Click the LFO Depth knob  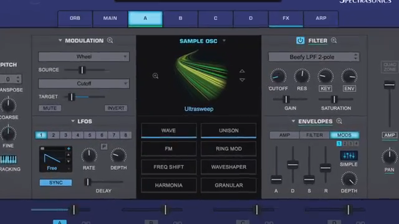[118, 155]
